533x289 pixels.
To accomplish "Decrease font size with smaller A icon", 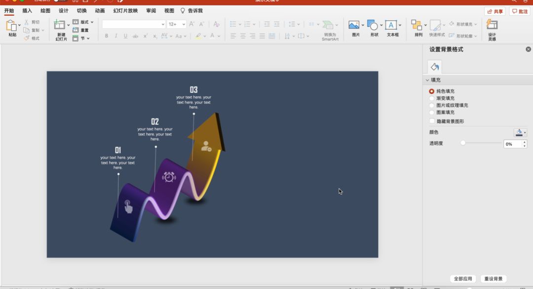I will tap(201, 24).
